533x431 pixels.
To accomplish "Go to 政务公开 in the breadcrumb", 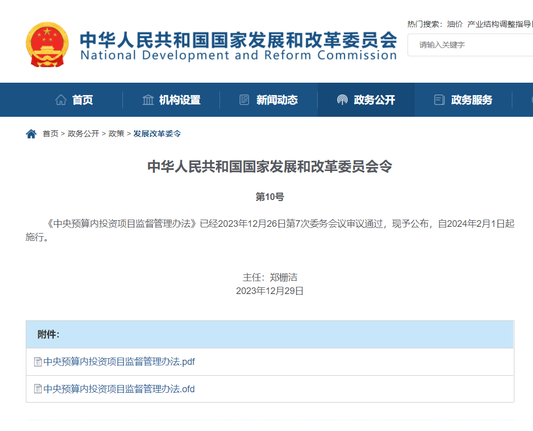I will (83, 134).
